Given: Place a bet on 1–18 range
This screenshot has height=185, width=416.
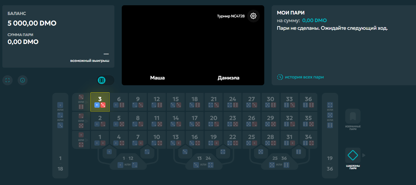Looking at the screenshot, I should point(60,163).
